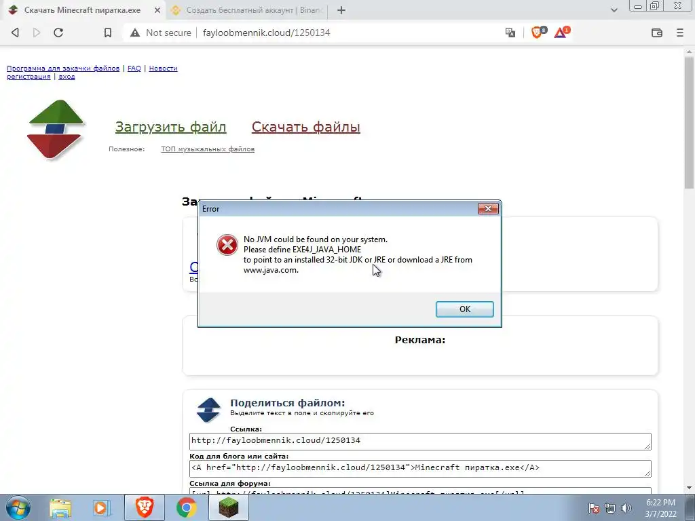Open the browser hamburger menu
This screenshot has width=695, height=521.
[x=680, y=33]
